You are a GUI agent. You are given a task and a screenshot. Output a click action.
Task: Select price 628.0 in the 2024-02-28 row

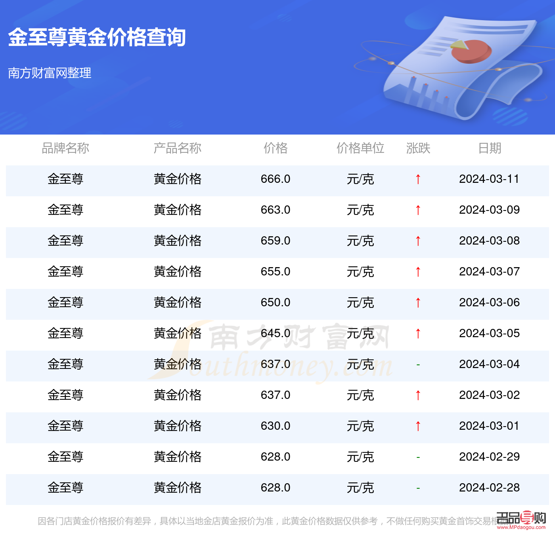click(276, 488)
